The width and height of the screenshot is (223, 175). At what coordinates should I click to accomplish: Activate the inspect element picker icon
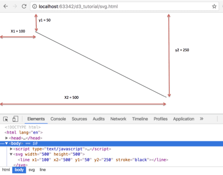click(6, 119)
